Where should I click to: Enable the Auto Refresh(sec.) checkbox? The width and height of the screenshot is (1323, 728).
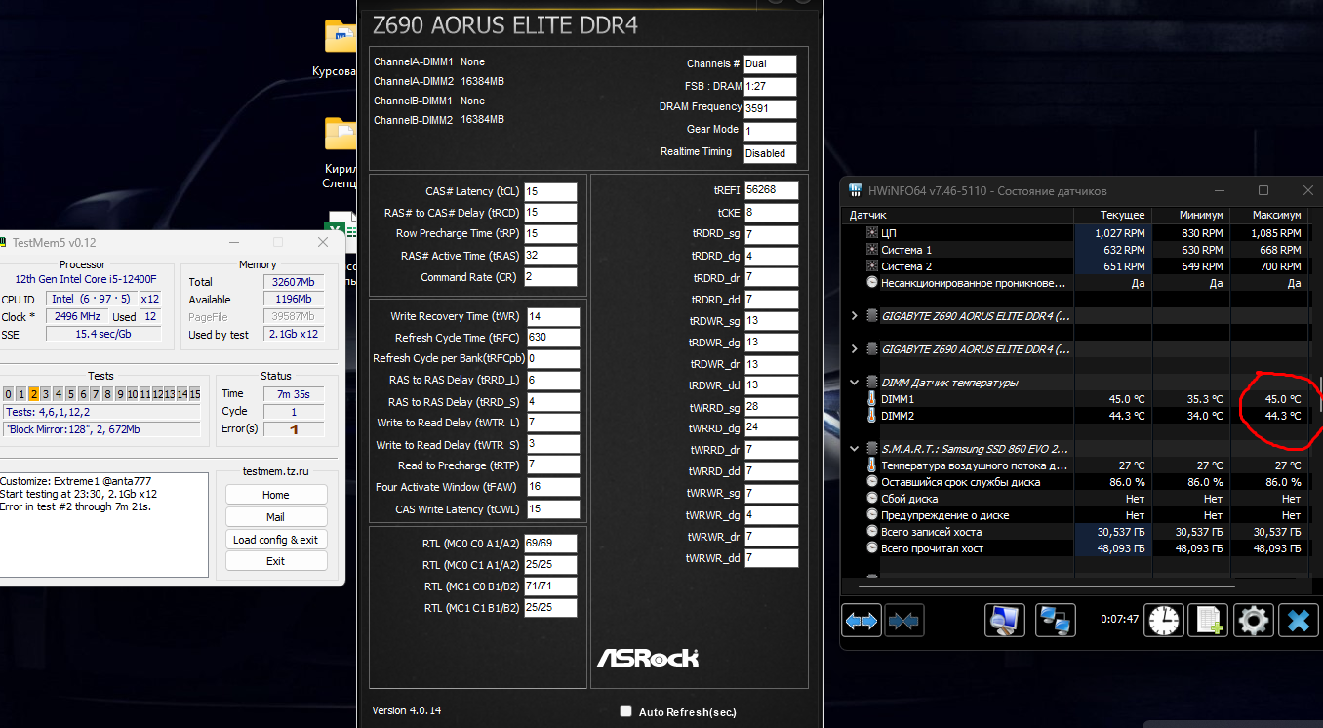[x=626, y=711]
